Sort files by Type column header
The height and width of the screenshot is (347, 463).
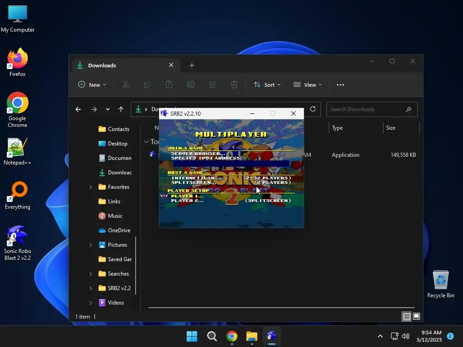(337, 128)
